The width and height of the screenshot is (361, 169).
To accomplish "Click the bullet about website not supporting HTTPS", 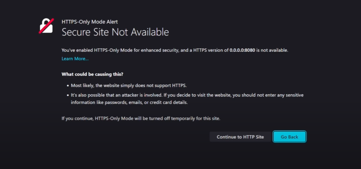I will click(x=129, y=86).
